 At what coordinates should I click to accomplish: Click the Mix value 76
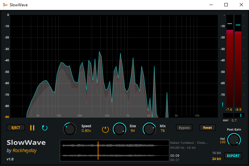[x=163, y=131]
